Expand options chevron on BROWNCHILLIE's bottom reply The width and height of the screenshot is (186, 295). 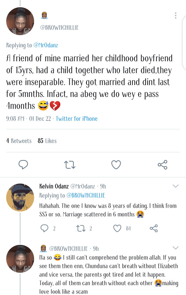(x=175, y=248)
